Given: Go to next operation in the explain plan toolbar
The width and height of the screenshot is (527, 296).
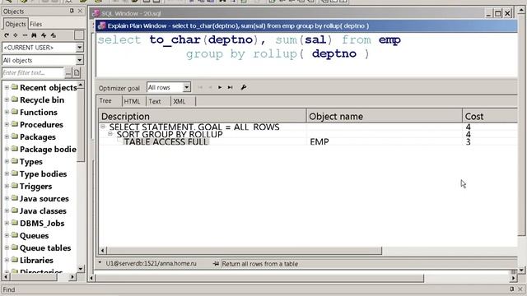Looking at the screenshot, I should (220, 87).
